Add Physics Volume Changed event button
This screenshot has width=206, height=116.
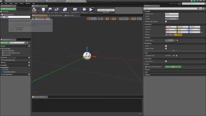[173, 67]
